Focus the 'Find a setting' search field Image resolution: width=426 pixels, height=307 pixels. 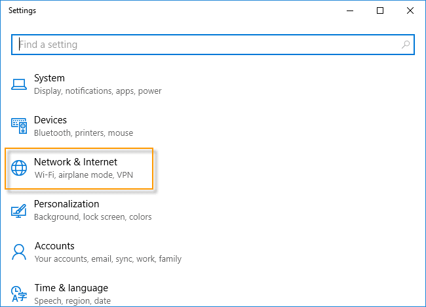203,45
